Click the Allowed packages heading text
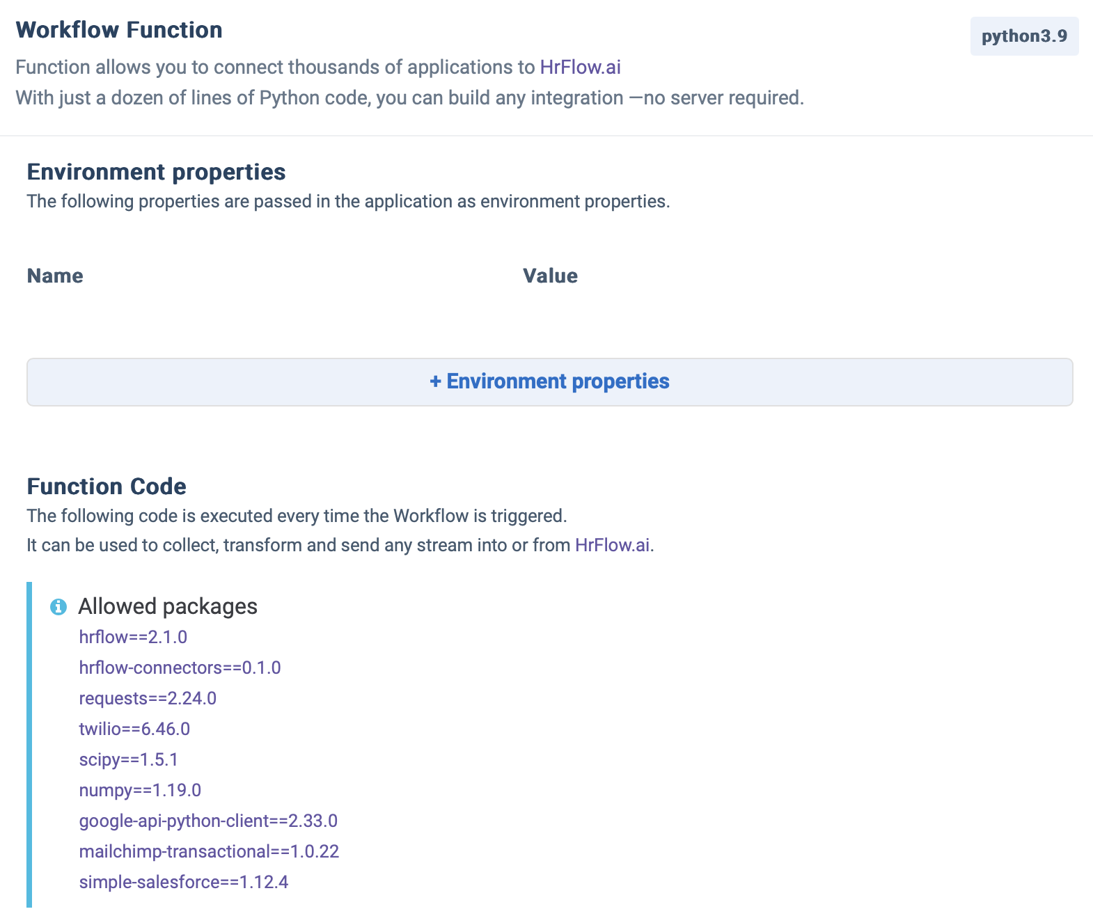Viewport: 1093px width, 916px height. (x=168, y=606)
